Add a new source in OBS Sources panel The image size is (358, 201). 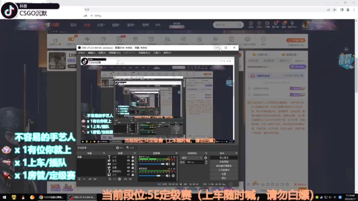tap(110, 179)
